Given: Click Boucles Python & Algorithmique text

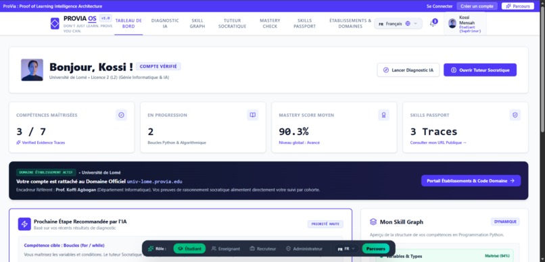Looking at the screenshot, I should (177, 142).
